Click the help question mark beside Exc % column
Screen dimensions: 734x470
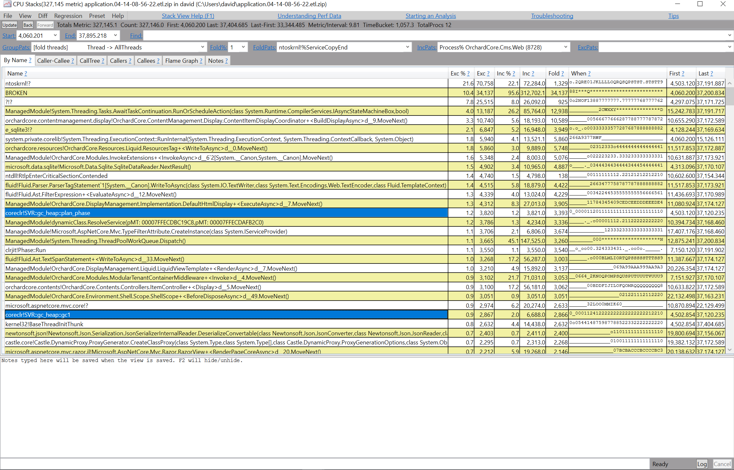point(468,74)
